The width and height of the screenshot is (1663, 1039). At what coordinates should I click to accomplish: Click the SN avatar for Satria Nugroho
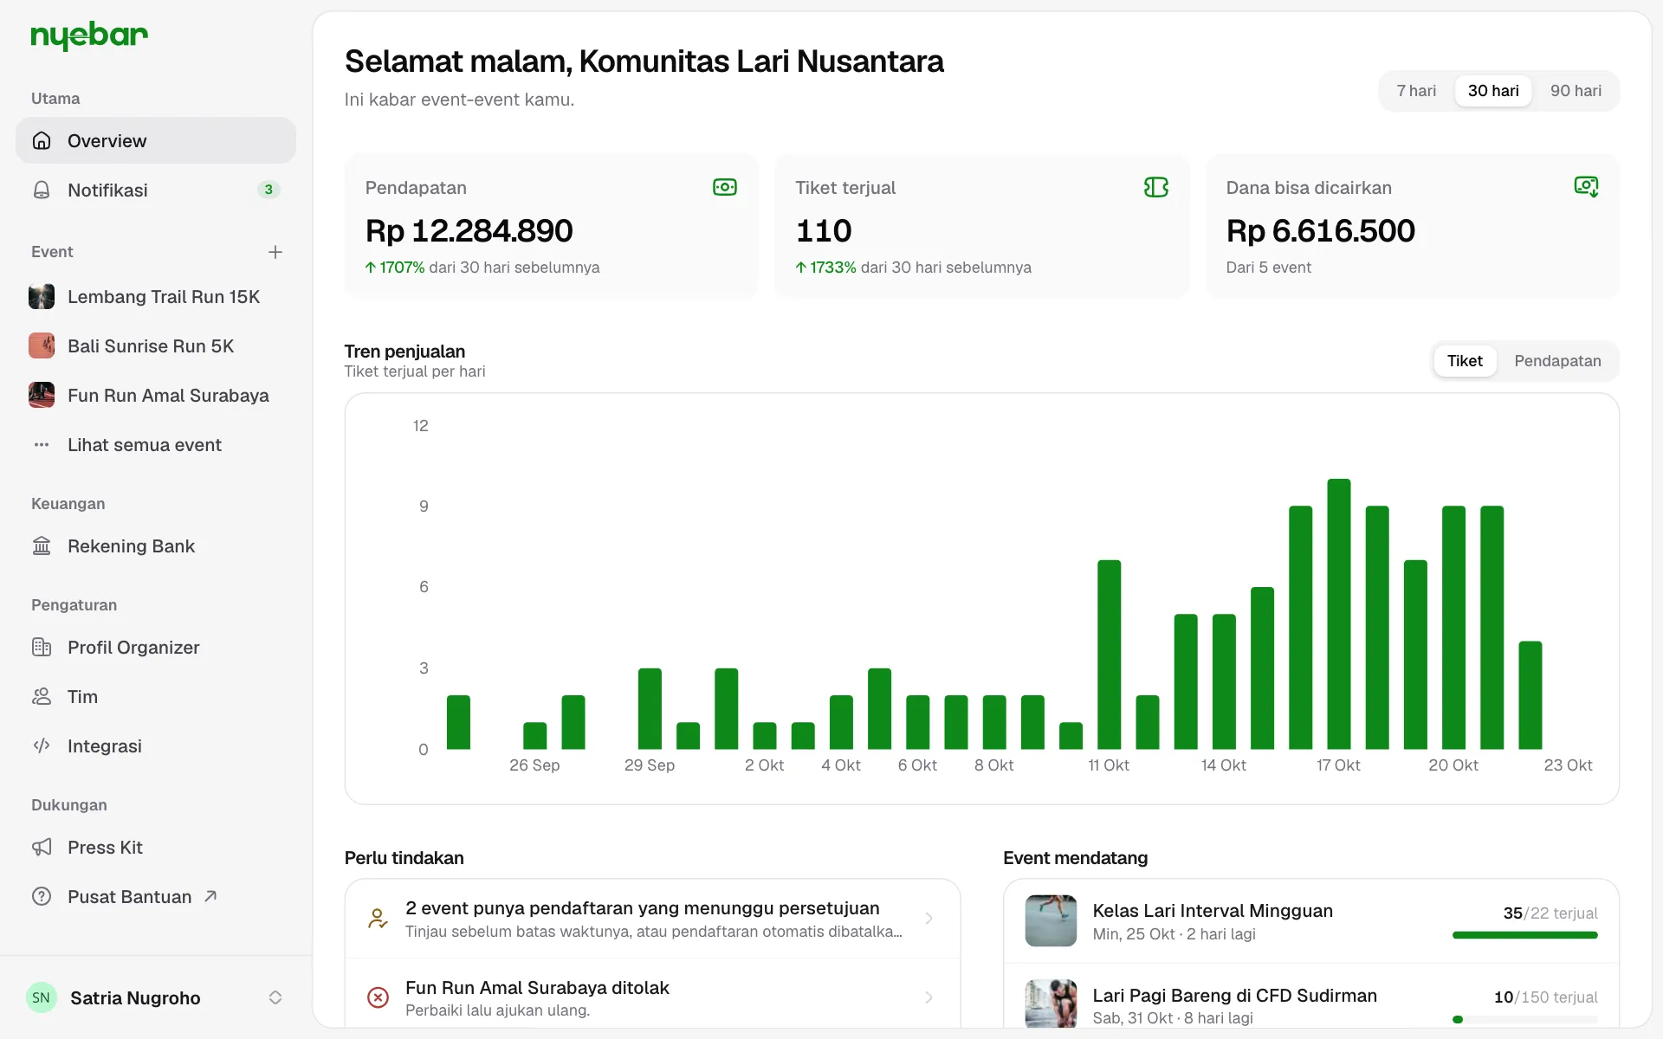click(42, 997)
